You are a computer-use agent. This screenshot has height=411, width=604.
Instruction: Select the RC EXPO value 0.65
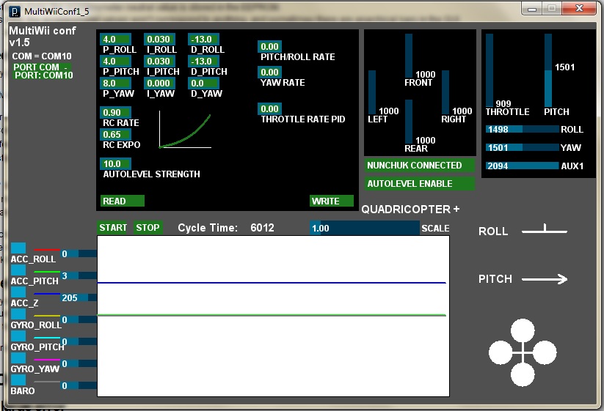tap(115, 134)
